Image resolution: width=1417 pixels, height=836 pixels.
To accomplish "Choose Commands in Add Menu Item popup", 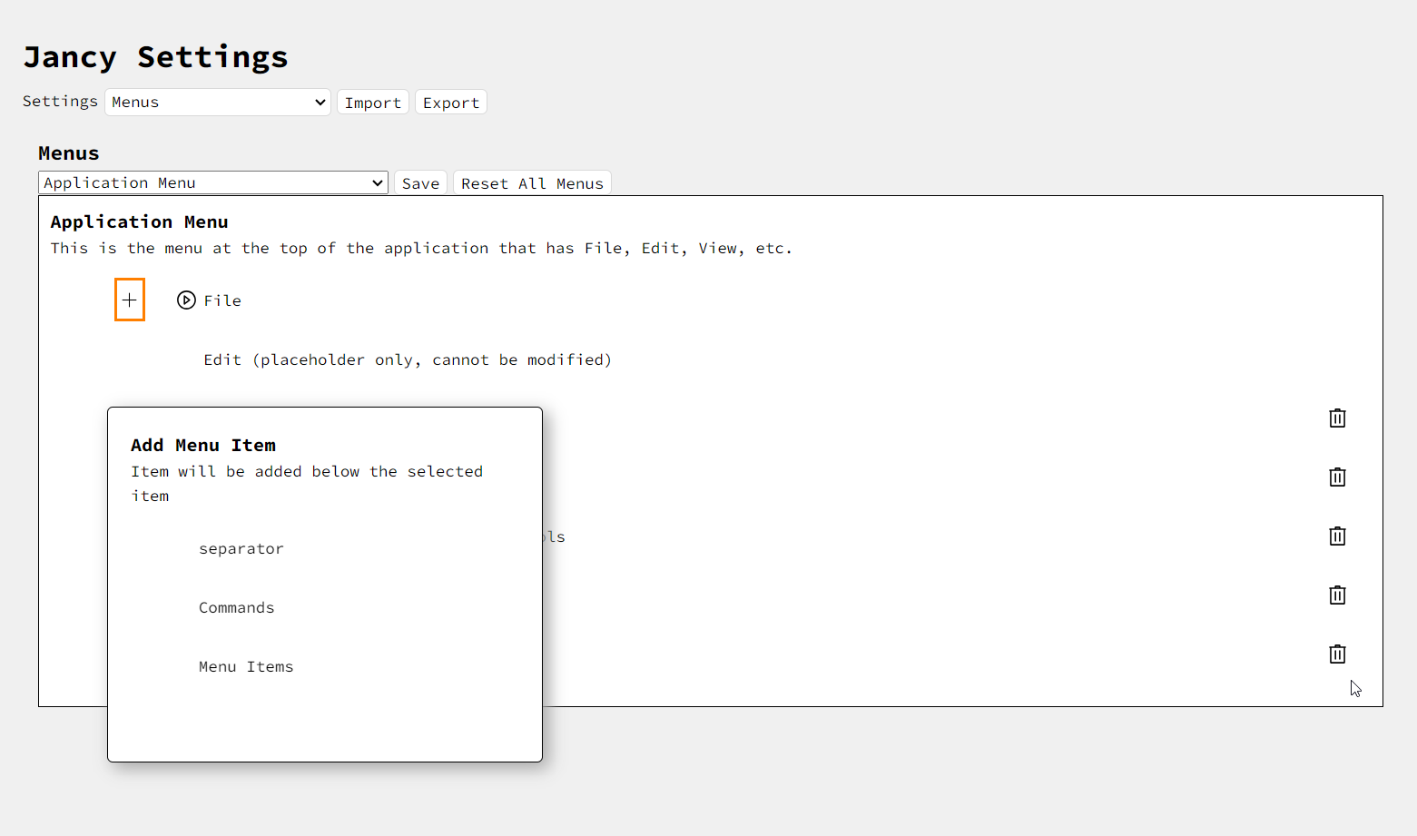I will pyautogui.click(x=237, y=607).
